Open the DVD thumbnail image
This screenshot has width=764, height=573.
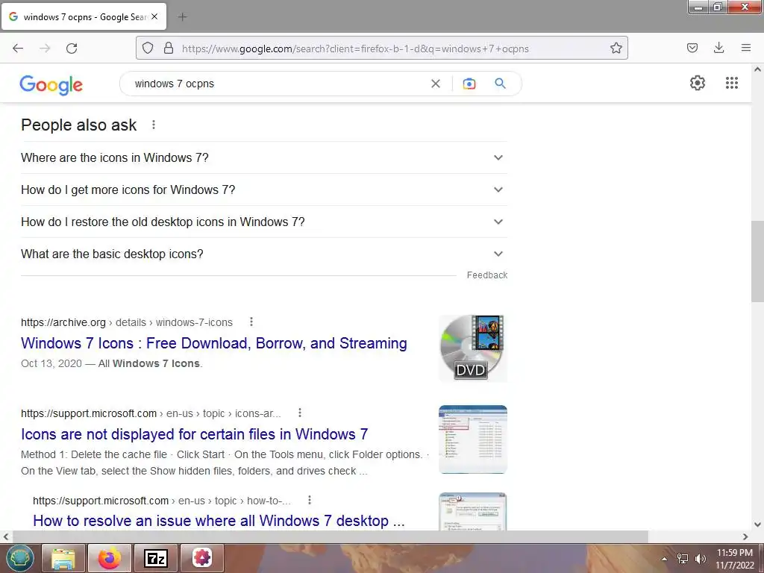472,348
